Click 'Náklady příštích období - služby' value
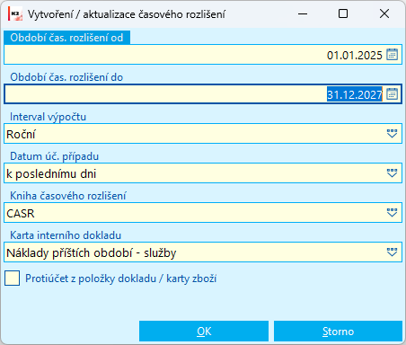Image resolution: width=406 pixels, height=345 pixels. [x=203, y=252]
